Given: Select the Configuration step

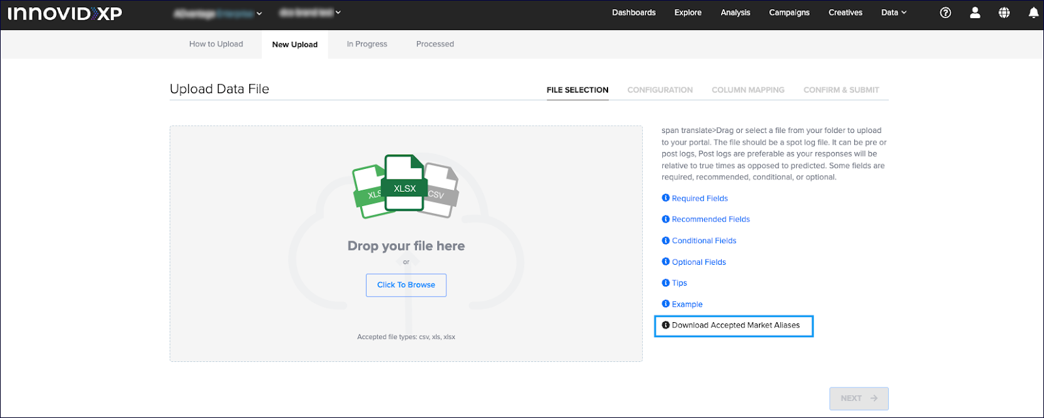Looking at the screenshot, I should (x=660, y=90).
